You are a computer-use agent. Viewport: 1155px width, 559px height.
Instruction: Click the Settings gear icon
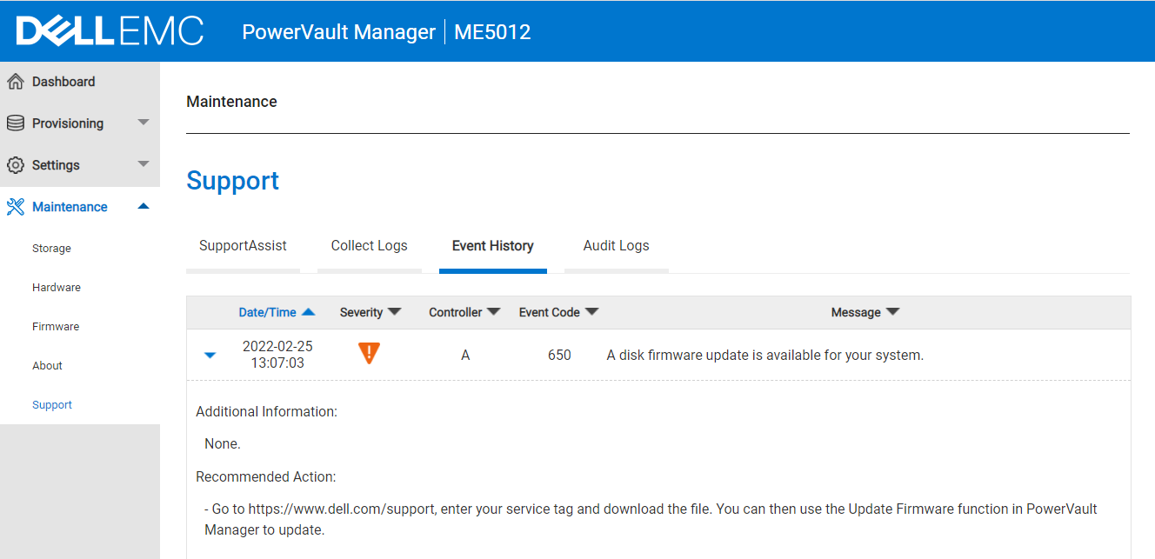(x=15, y=165)
